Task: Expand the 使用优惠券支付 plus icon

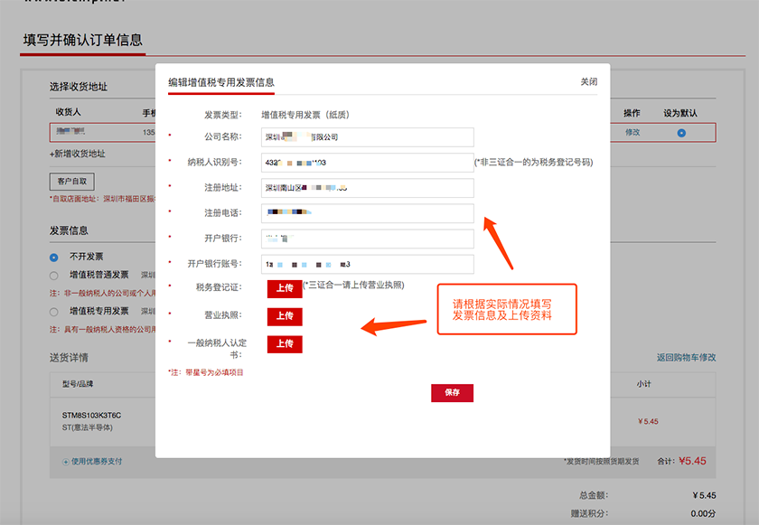Action: pos(66,462)
